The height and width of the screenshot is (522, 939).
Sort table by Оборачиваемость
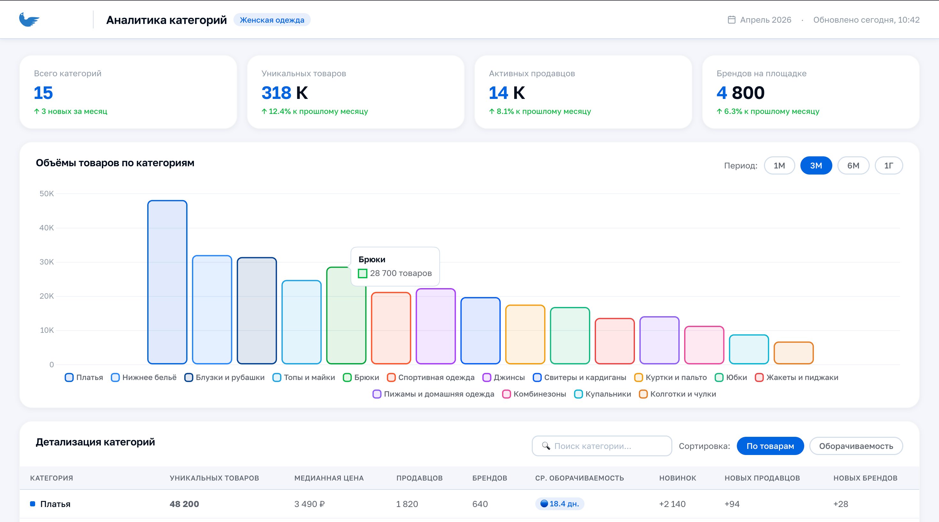click(x=856, y=446)
